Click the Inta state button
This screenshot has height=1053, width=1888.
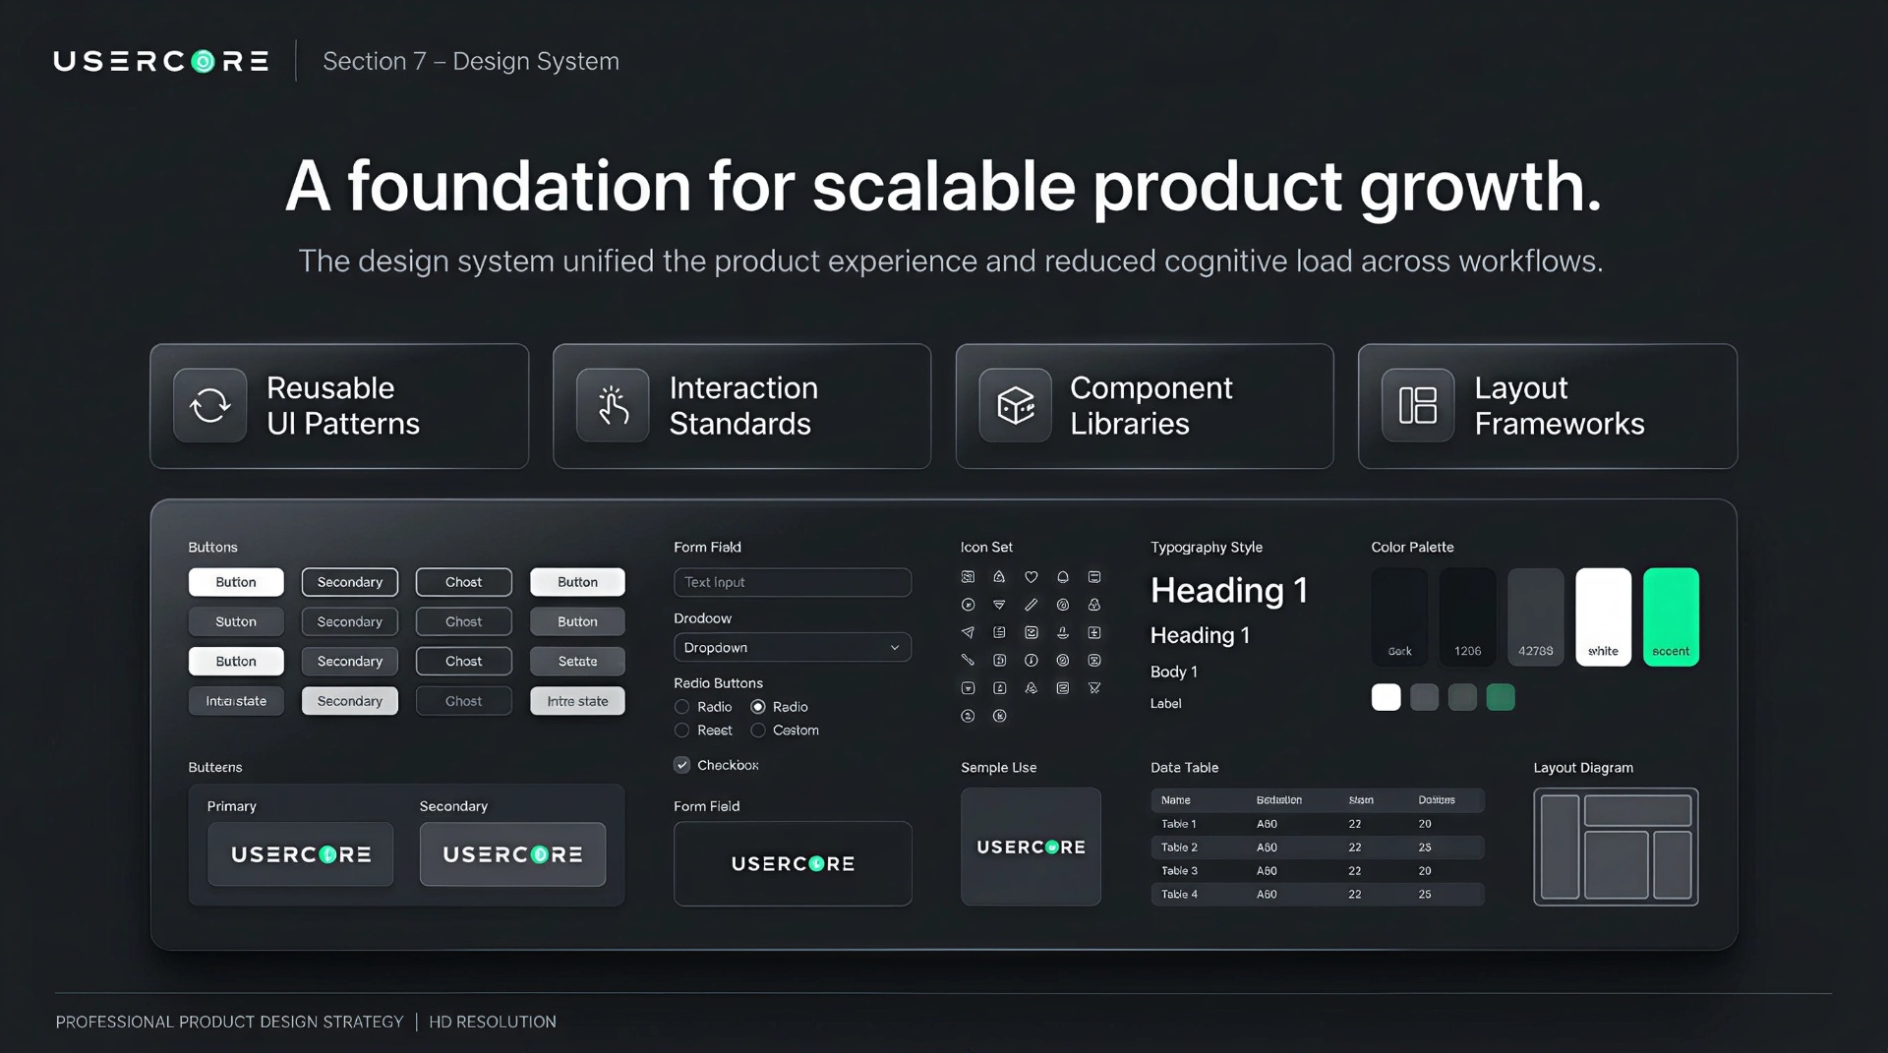[x=236, y=701]
